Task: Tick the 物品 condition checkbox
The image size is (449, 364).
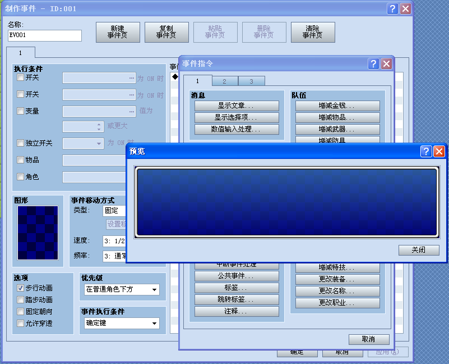Action: tap(20, 160)
